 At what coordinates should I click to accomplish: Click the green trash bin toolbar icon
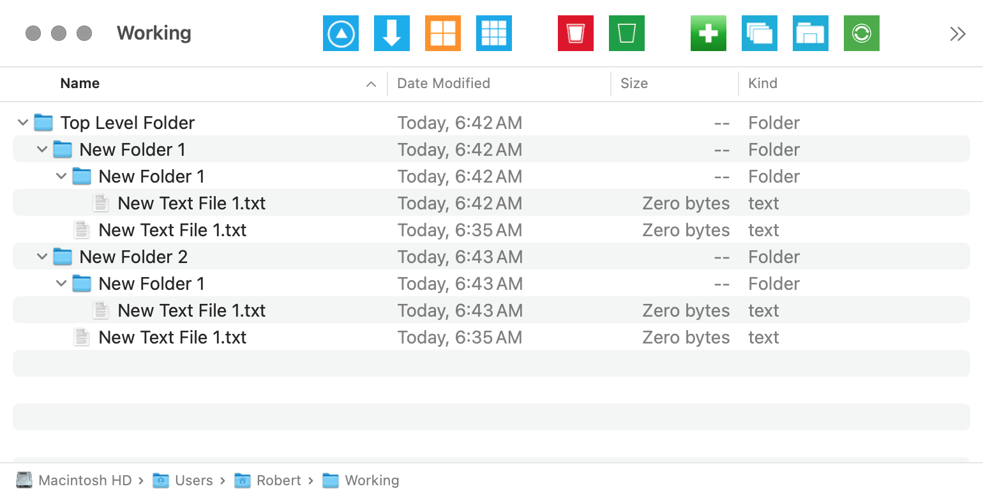click(626, 33)
